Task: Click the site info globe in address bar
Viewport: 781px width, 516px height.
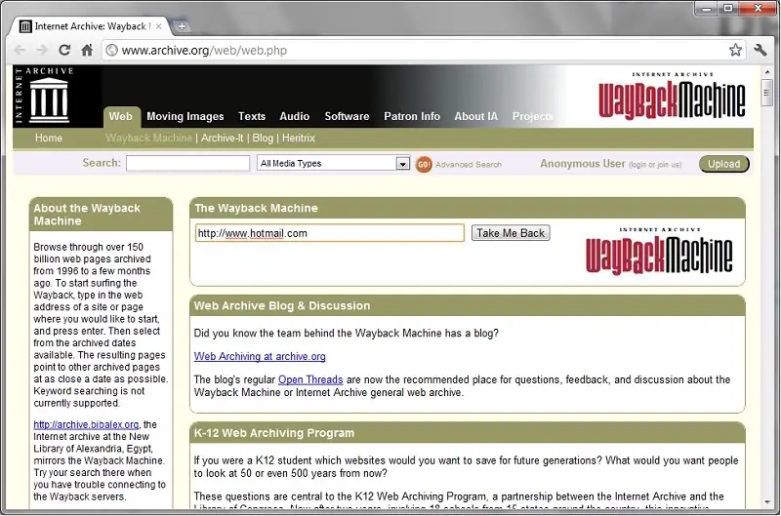Action: (x=112, y=51)
